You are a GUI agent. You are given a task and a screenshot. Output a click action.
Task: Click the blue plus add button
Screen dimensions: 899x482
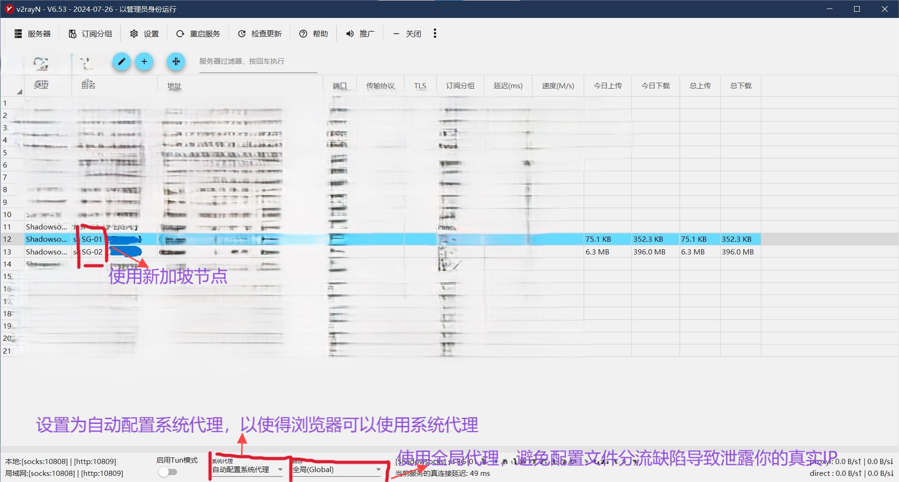[x=144, y=61]
